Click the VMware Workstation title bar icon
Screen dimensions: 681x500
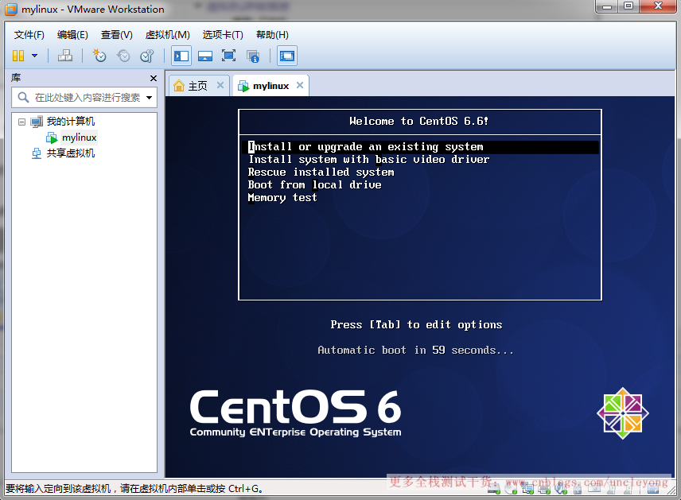click(x=11, y=9)
